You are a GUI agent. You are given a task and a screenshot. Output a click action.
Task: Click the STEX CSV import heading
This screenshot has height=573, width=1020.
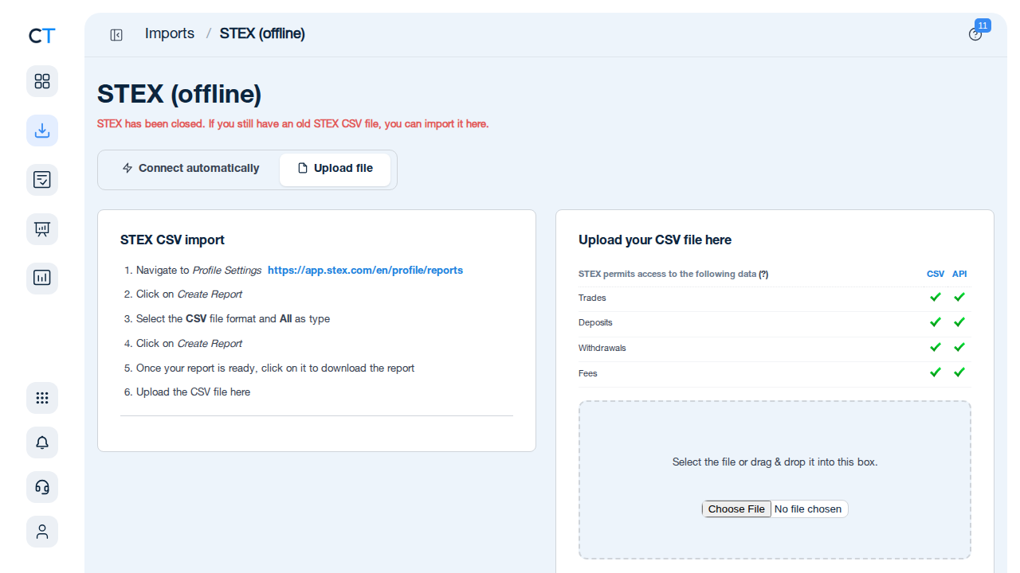[x=172, y=240]
